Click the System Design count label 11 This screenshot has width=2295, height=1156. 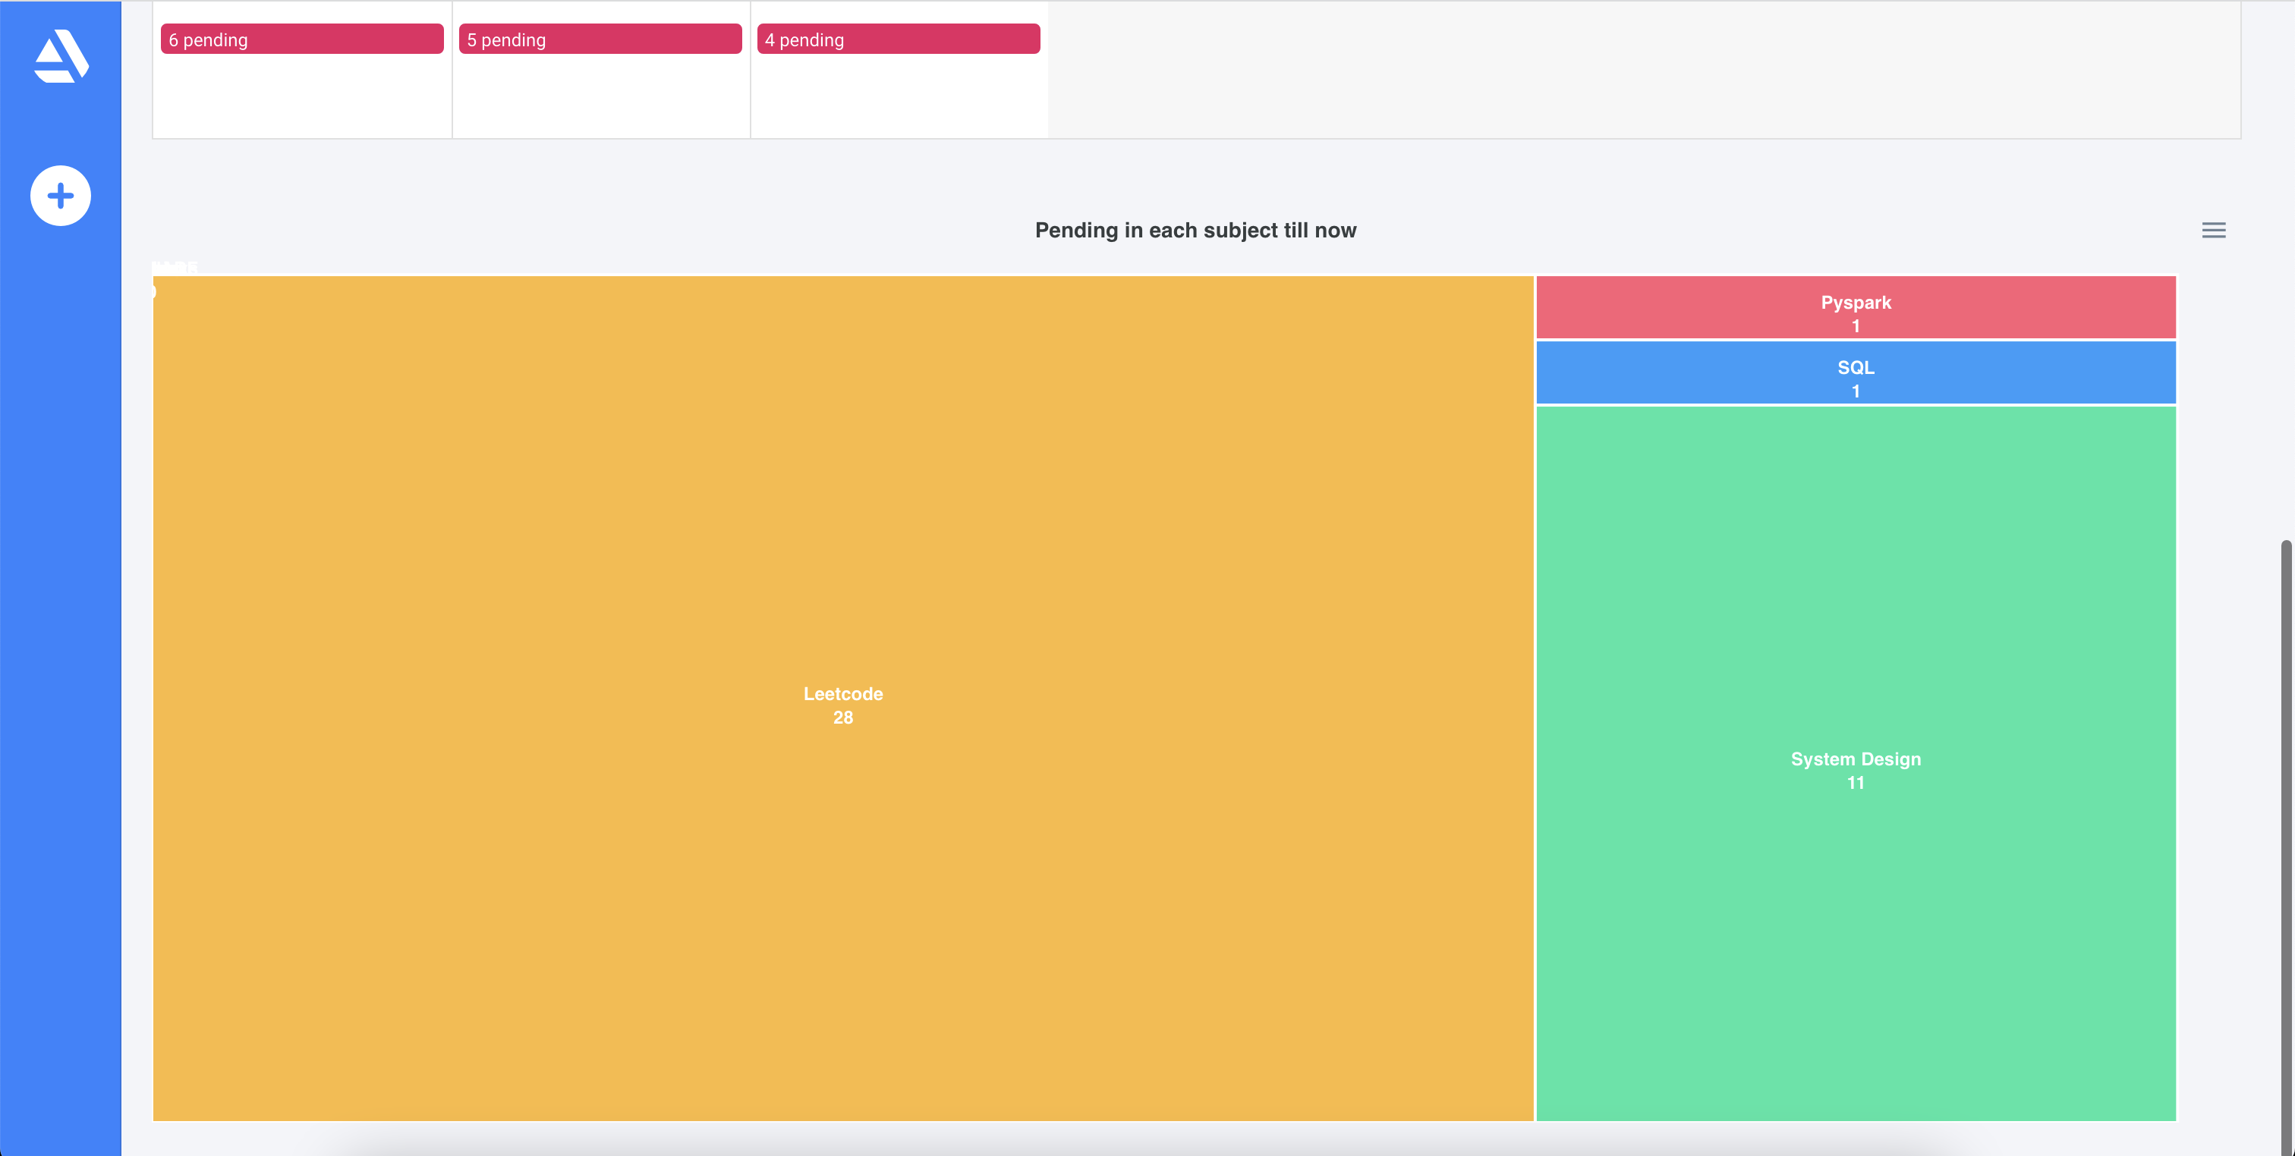pos(1855,783)
